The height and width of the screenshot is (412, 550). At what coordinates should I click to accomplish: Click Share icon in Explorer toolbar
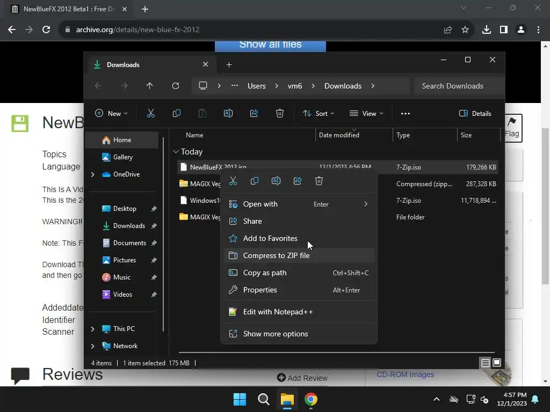tap(254, 113)
